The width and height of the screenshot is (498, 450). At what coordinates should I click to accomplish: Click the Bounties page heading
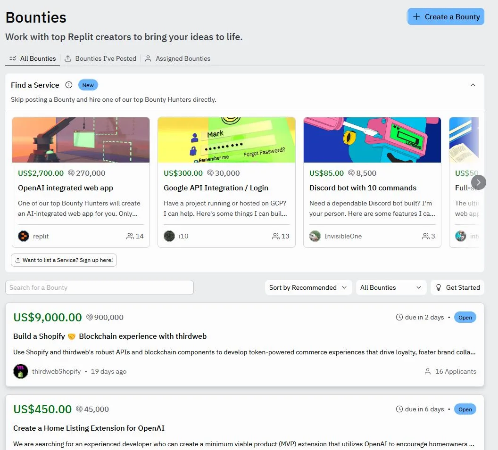36,17
